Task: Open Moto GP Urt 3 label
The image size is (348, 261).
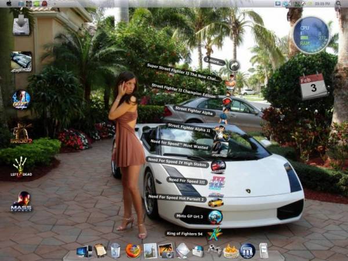Action: (190, 216)
